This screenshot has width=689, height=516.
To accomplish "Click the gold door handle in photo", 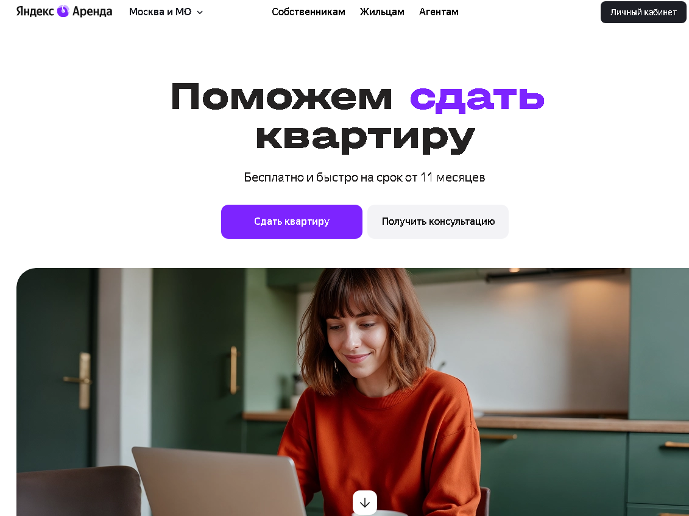I will [x=79, y=380].
